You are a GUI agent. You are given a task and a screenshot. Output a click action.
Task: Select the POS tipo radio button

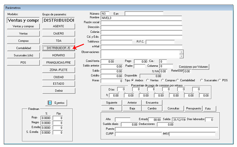tap(220, 80)
